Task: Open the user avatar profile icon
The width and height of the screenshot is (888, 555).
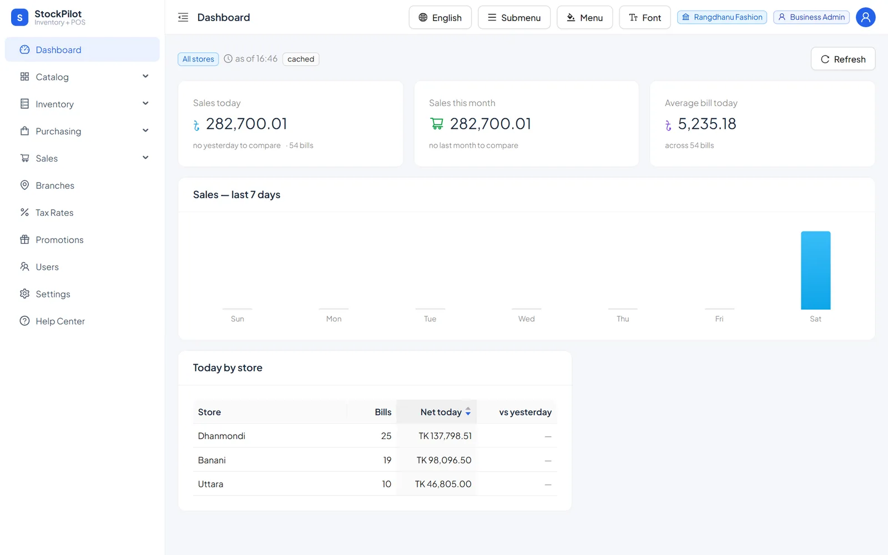Action: [865, 17]
